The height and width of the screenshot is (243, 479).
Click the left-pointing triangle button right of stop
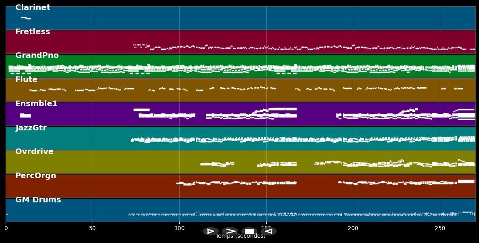click(269, 231)
